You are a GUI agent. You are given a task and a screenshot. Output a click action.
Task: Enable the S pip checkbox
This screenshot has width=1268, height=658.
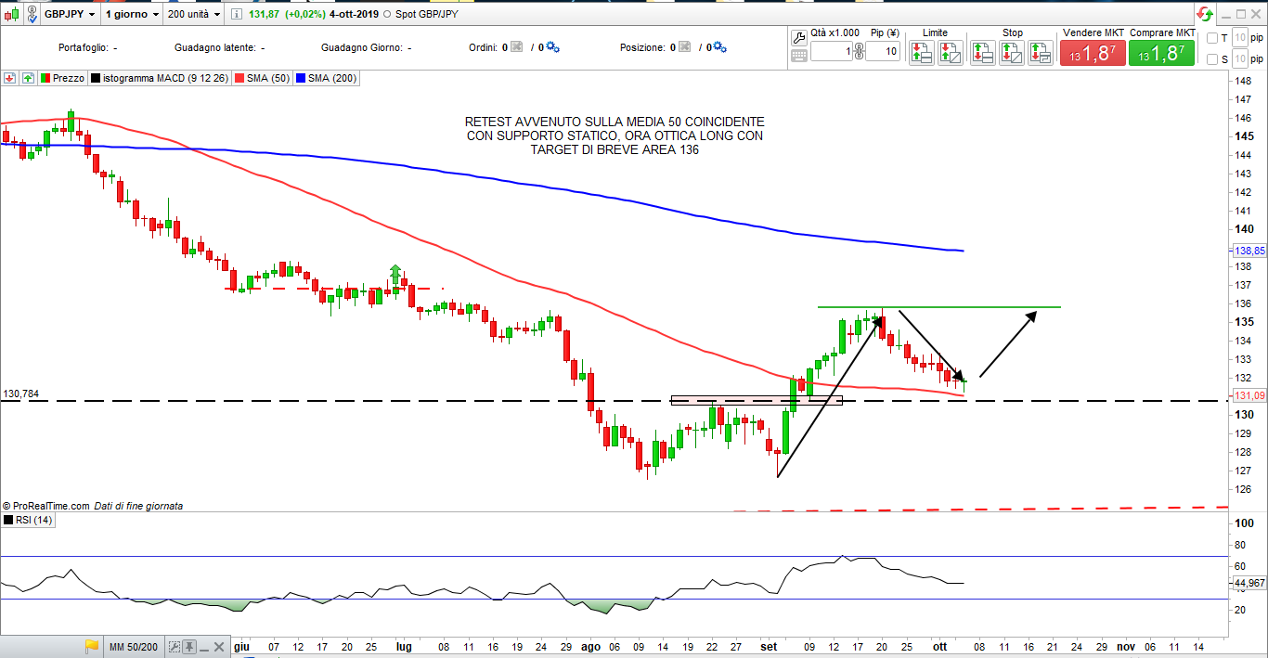[1211, 59]
